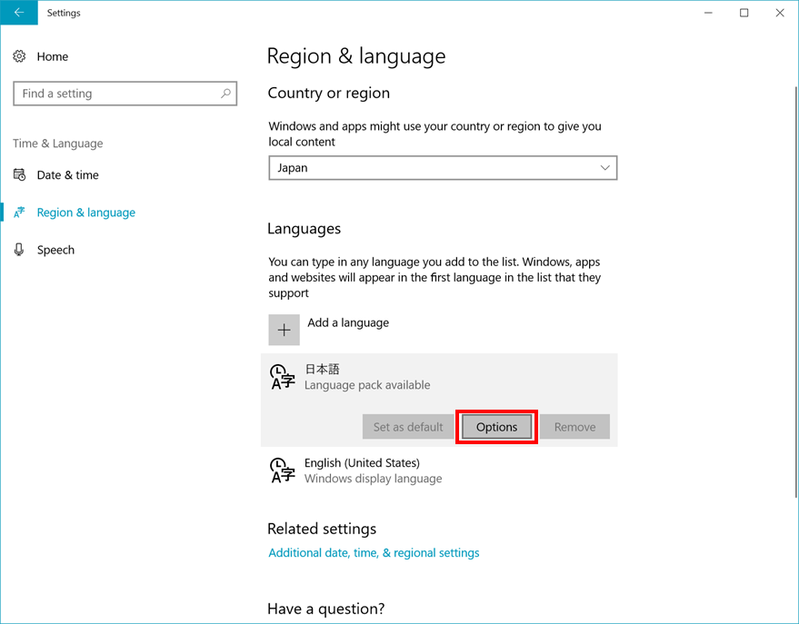The width and height of the screenshot is (799, 624).
Task: Close the Settings window
Action: click(x=780, y=13)
